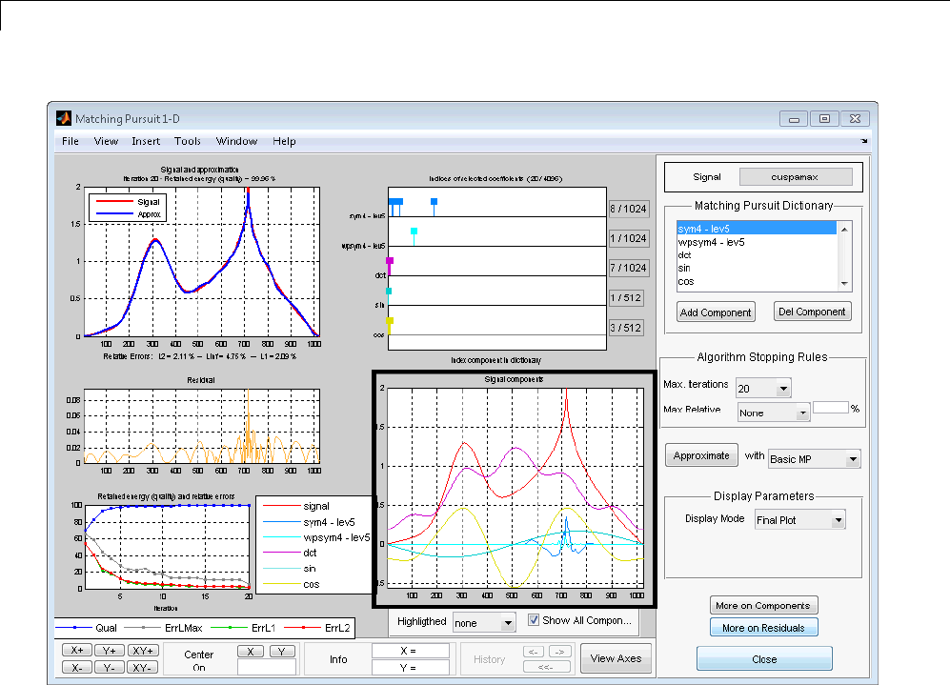This screenshot has width=950, height=685.
Task: Open the Tools menu
Action: click(x=187, y=141)
